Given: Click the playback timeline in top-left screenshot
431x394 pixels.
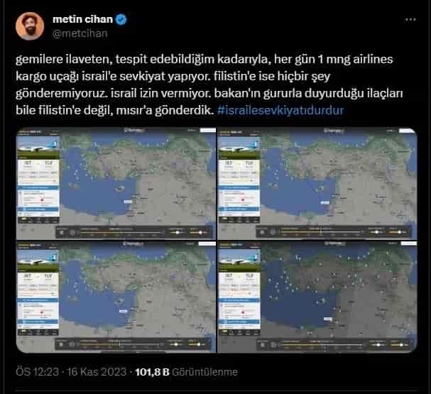Looking at the screenshot, I should point(121,232).
